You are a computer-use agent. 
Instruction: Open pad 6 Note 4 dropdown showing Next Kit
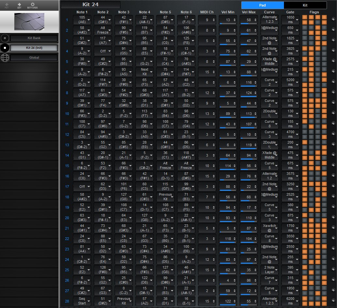(x=145, y=72)
